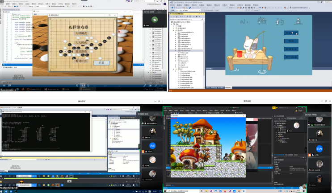
Task: Open Firefox in the Go recording taskbar
Action: [23, 89]
